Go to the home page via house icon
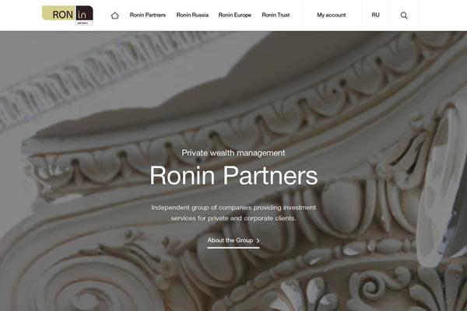467x311 pixels. [x=114, y=16]
